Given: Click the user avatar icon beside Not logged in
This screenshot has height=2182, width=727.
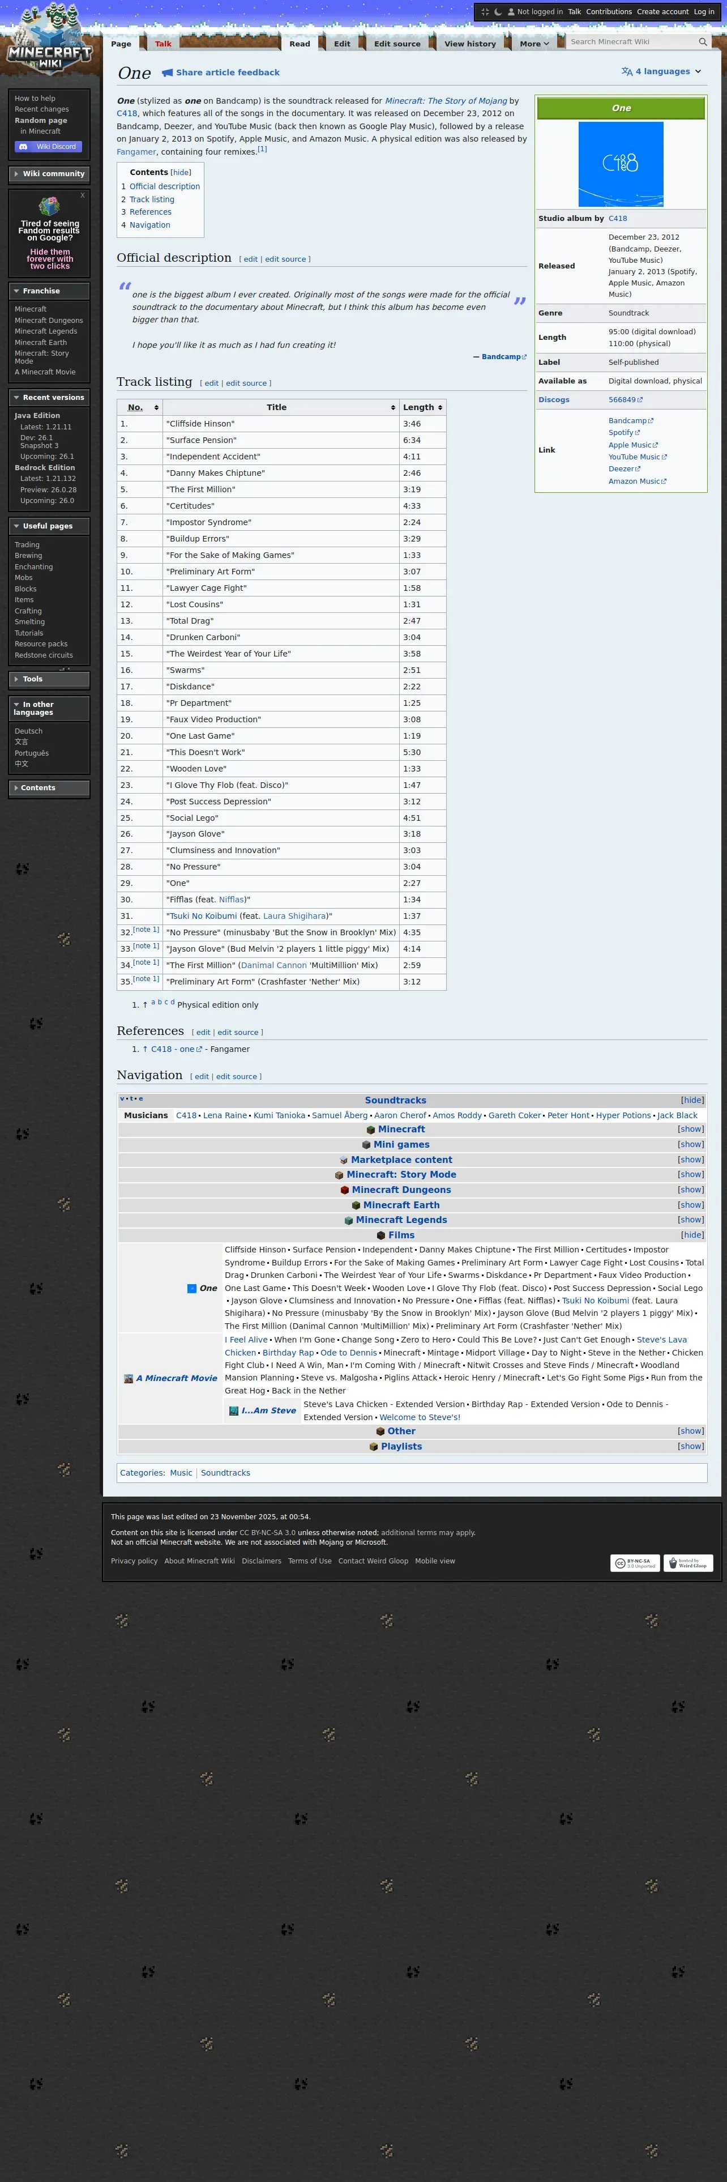Looking at the screenshot, I should 511,12.
